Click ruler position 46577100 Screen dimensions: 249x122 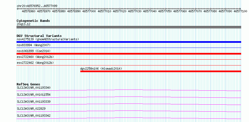241,11
